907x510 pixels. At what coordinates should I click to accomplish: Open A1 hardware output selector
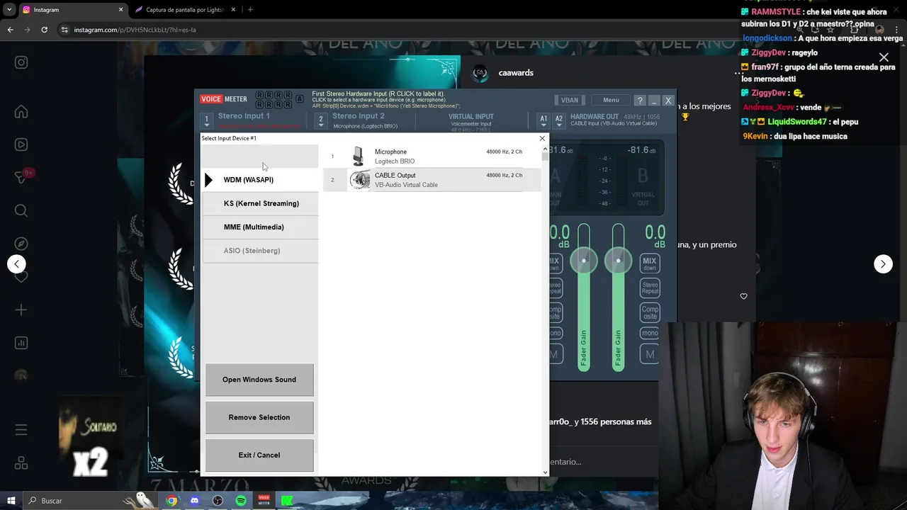point(543,120)
